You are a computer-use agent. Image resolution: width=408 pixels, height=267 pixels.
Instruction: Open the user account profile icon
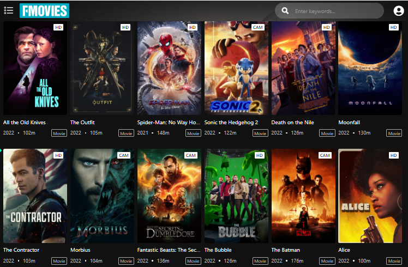pyautogui.click(x=398, y=11)
